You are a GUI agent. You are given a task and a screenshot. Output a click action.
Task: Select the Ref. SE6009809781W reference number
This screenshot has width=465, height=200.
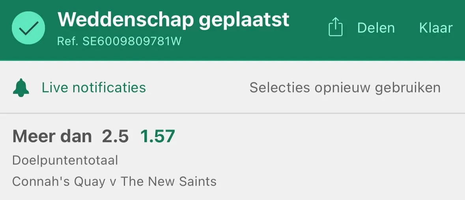tap(119, 41)
